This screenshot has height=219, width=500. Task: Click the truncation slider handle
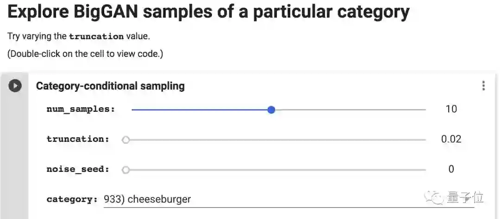pyautogui.click(x=125, y=140)
